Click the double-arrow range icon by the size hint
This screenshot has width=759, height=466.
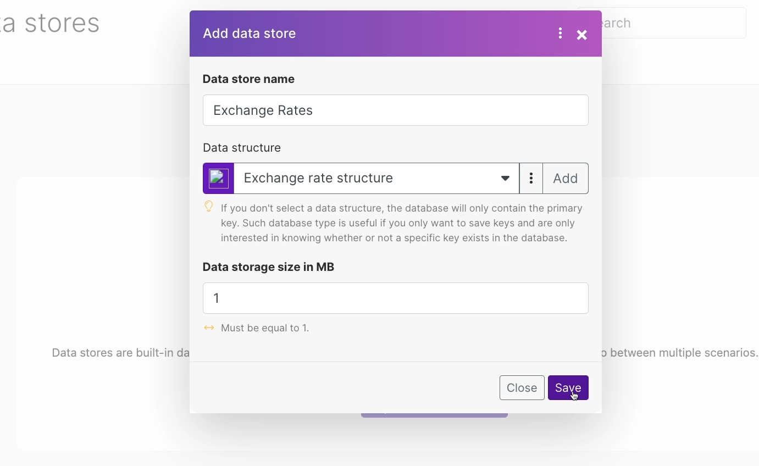pos(209,328)
